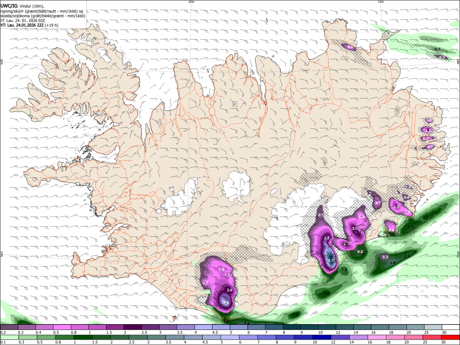This screenshot has height=345, width=460.
Task: Select the 8–9 dark teal snow legend swatch
Action: click(x=291, y=327)
